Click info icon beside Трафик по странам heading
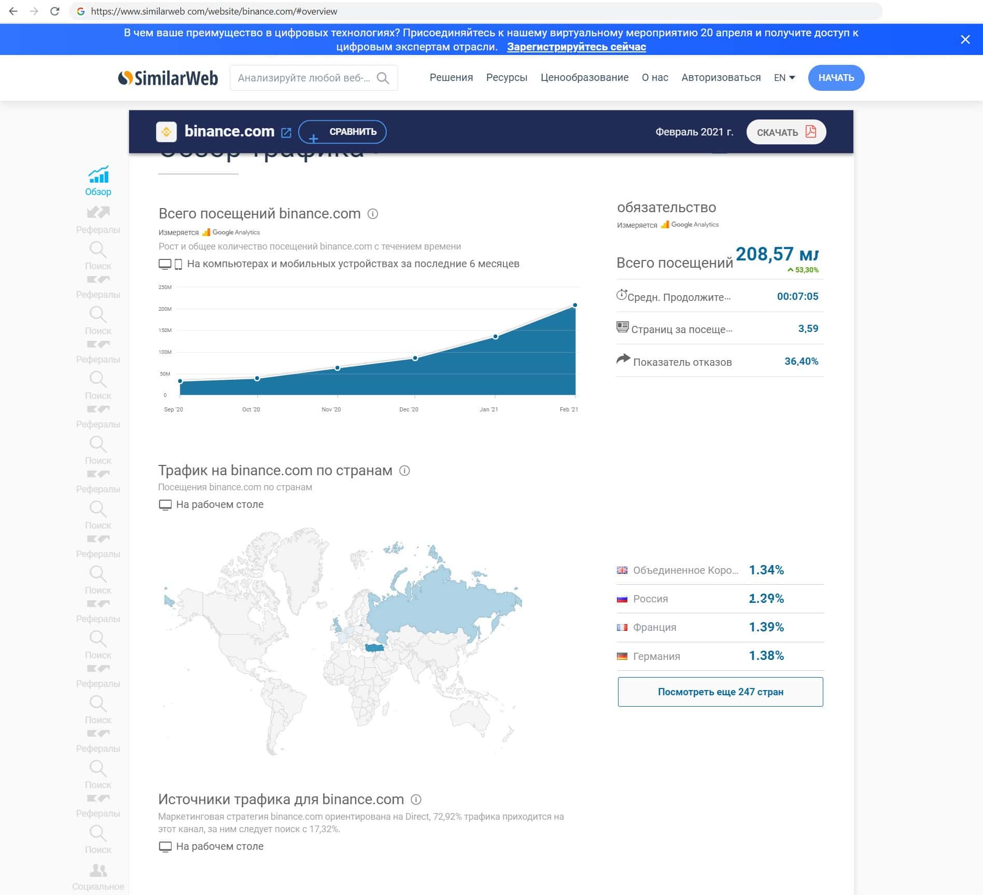The height and width of the screenshot is (895, 983). click(404, 471)
